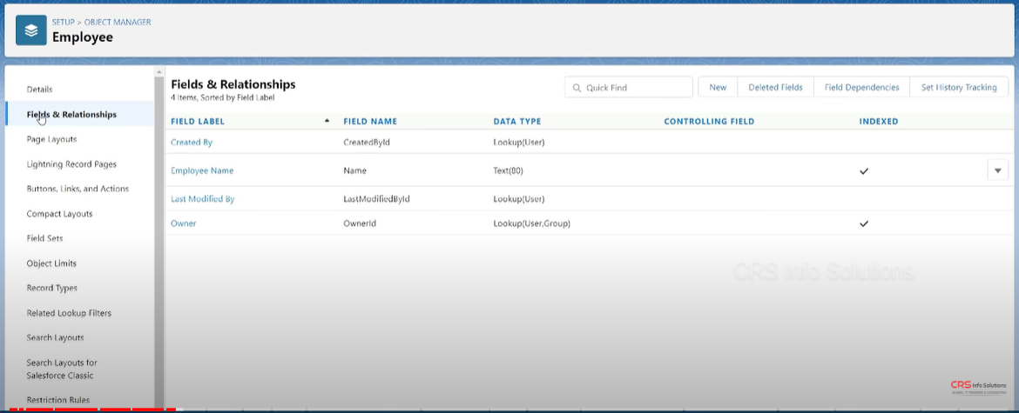Open the Created By field link
This screenshot has width=1019, height=413.
(192, 143)
